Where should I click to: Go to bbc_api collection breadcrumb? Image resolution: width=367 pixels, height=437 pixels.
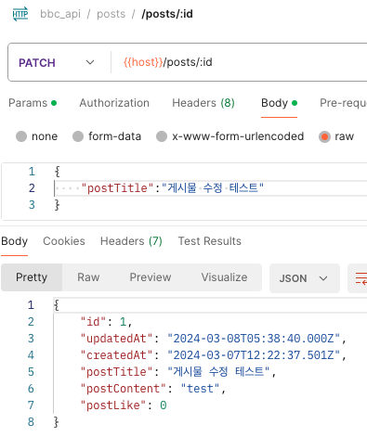pos(60,14)
